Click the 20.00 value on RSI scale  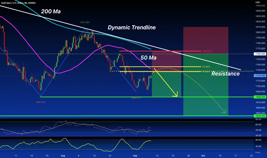pyautogui.click(x=258, y=136)
